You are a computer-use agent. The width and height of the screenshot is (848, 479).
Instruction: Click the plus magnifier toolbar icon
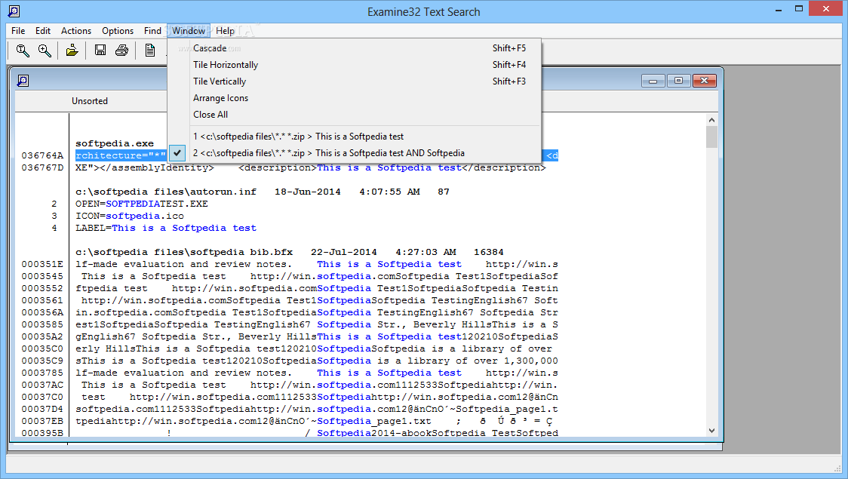(45, 51)
